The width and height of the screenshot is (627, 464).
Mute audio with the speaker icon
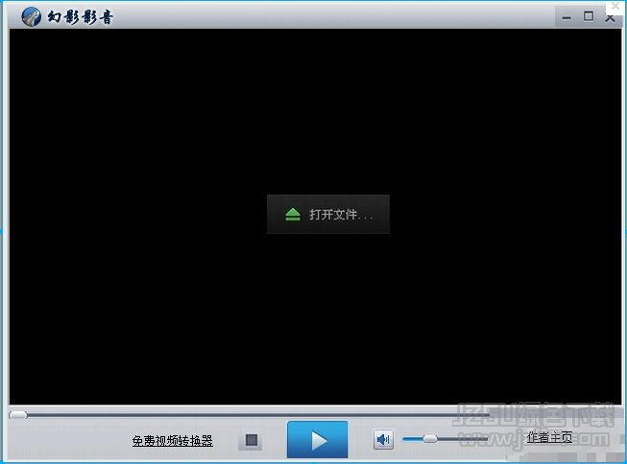pyautogui.click(x=383, y=440)
